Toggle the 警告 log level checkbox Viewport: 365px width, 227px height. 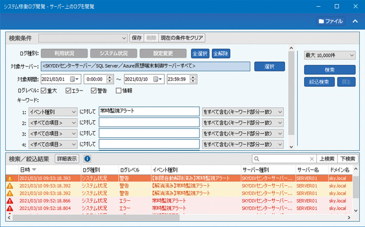click(94, 90)
